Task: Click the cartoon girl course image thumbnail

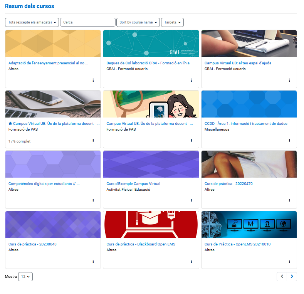Action: [x=151, y=104]
